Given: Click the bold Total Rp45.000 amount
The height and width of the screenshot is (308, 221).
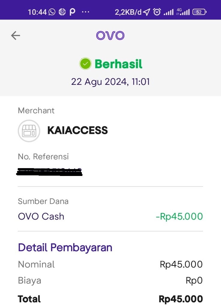Looking at the screenshot, I should point(181,299).
